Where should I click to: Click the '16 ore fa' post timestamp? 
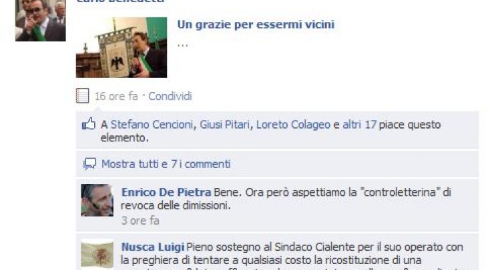[x=116, y=96]
